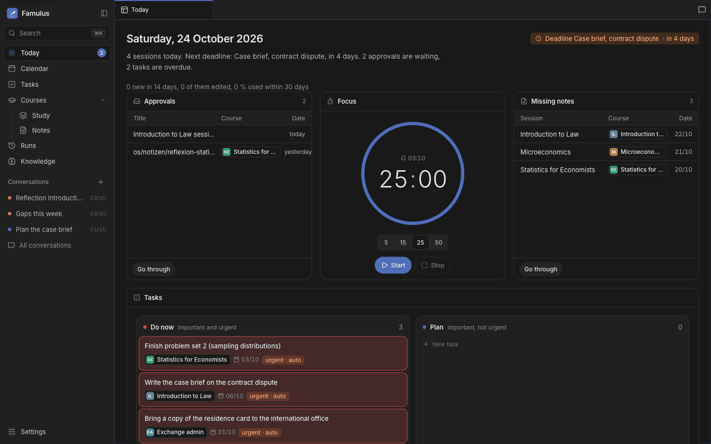The height and width of the screenshot is (444, 711).
Task: Go through missing notes
Action: pyautogui.click(x=541, y=269)
